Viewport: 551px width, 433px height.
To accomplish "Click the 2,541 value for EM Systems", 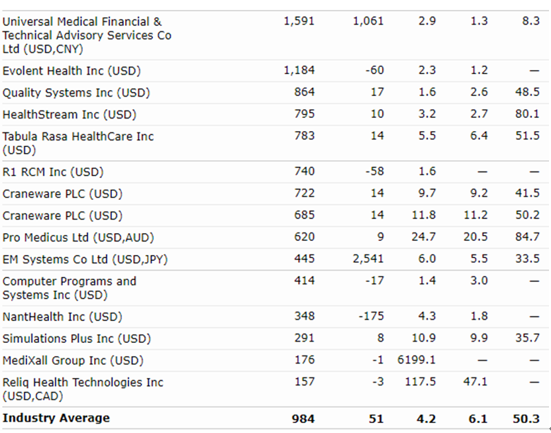I will [x=368, y=260].
